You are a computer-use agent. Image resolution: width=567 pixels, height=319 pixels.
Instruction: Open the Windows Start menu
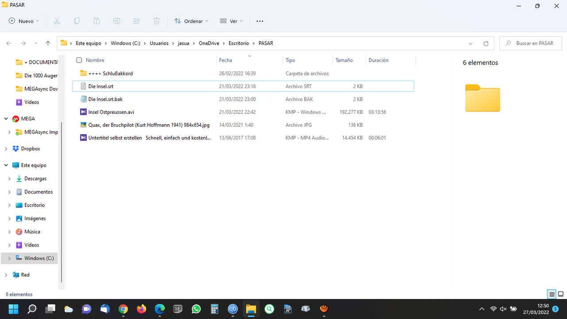13,309
